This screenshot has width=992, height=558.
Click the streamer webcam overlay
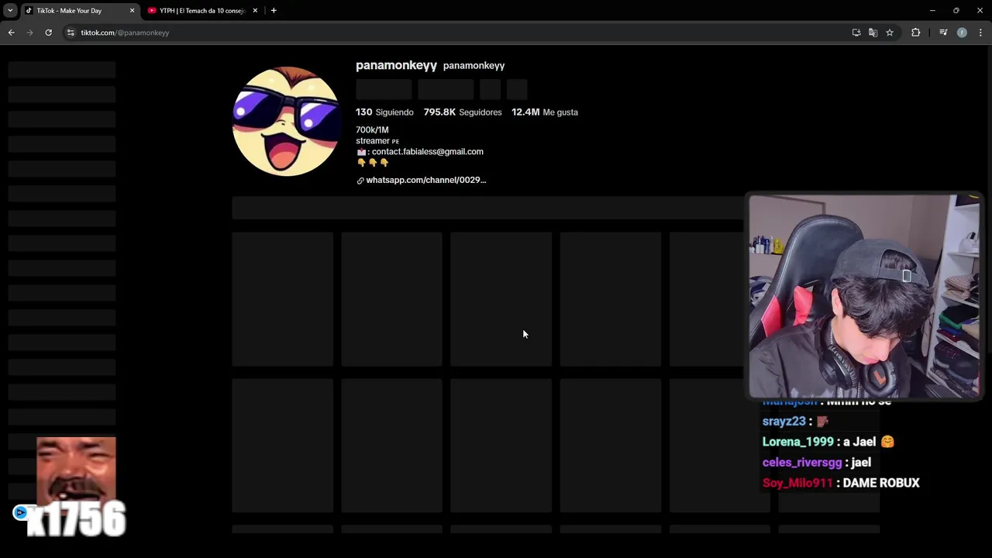click(864, 296)
